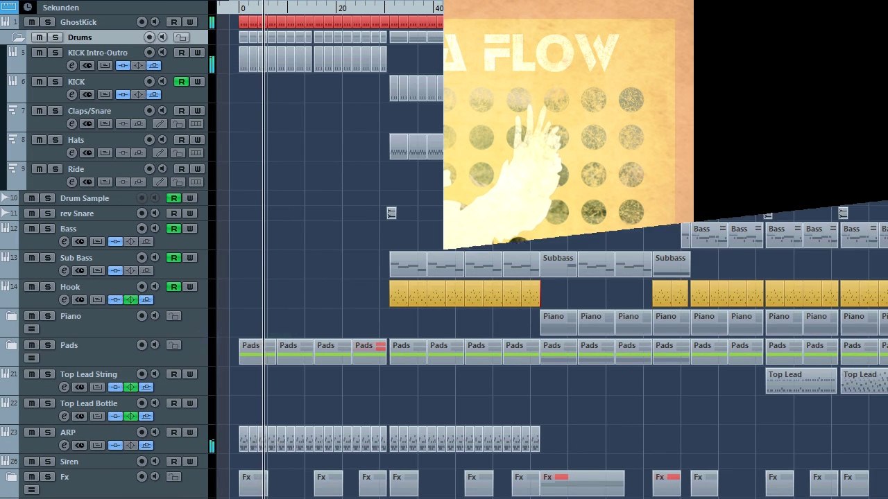Click group editing '=' on Fx folder

pyautogui.click(x=31, y=490)
